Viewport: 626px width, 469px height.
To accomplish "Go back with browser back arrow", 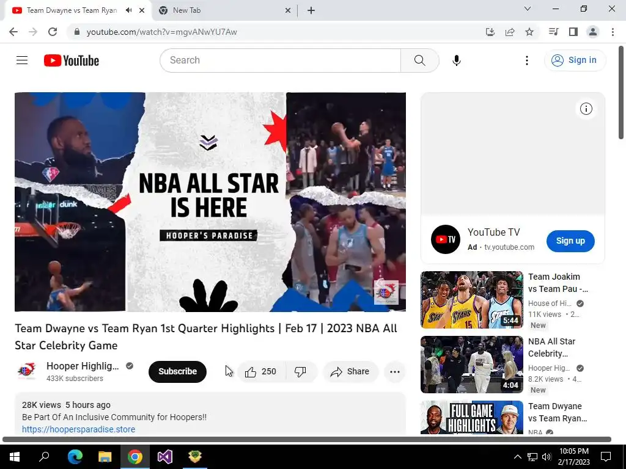I will (13, 32).
